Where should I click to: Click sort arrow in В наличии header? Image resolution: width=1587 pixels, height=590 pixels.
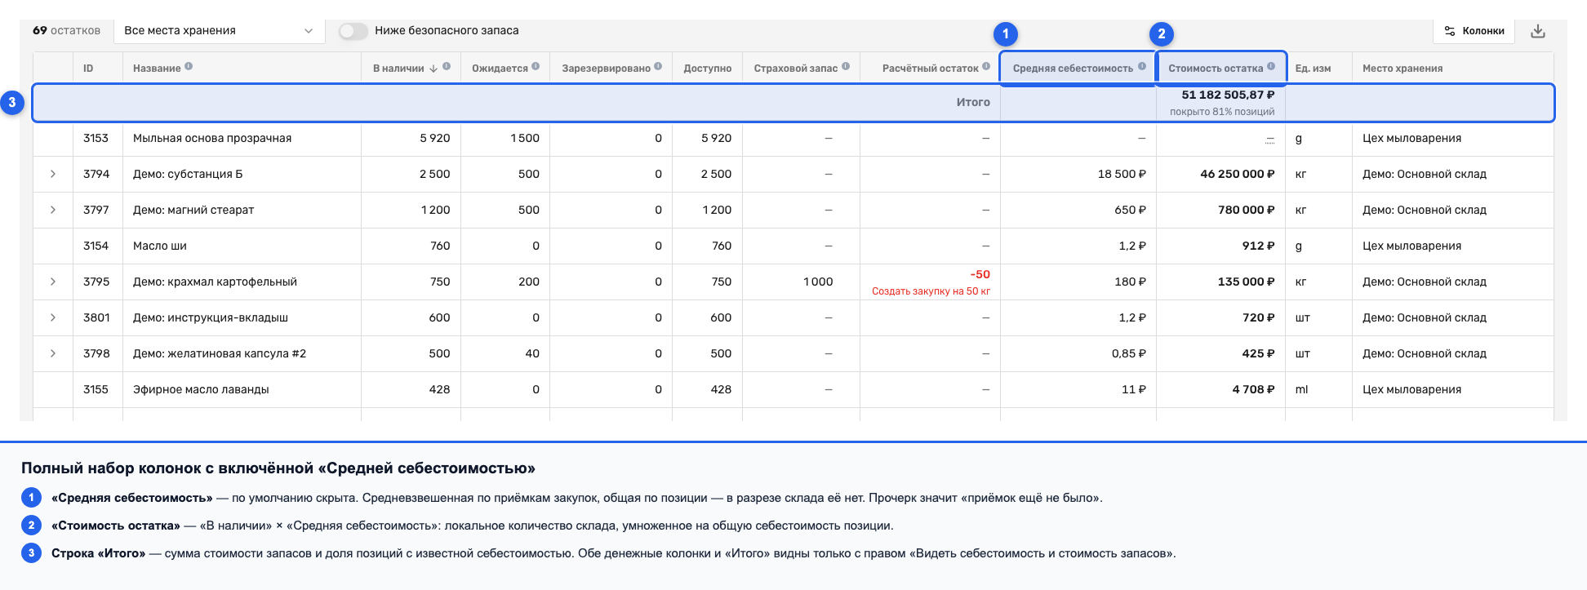(x=433, y=69)
